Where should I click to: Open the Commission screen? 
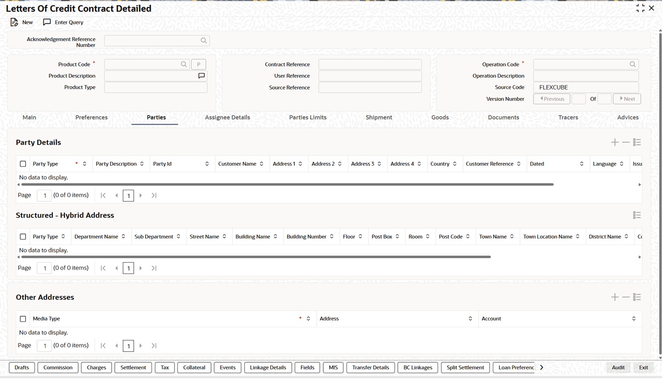click(x=58, y=367)
